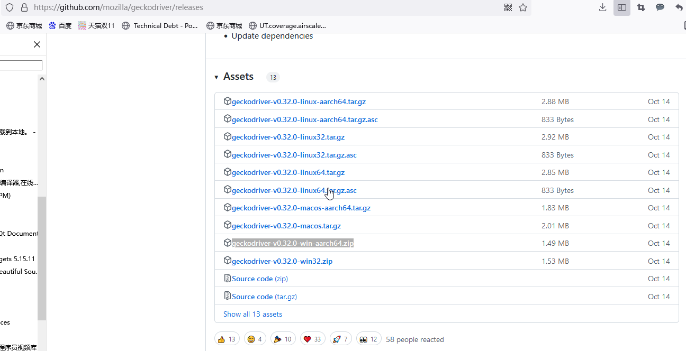Download geckodriver win-aarch64.zip
The image size is (686, 351).
(x=293, y=243)
